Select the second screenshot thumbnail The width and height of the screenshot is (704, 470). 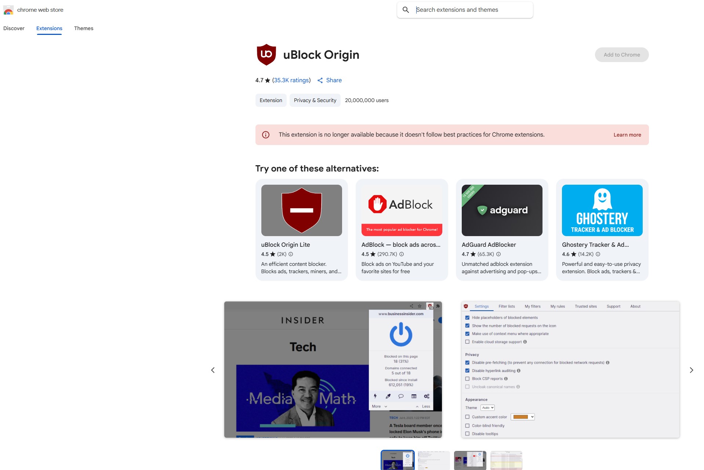click(x=433, y=460)
